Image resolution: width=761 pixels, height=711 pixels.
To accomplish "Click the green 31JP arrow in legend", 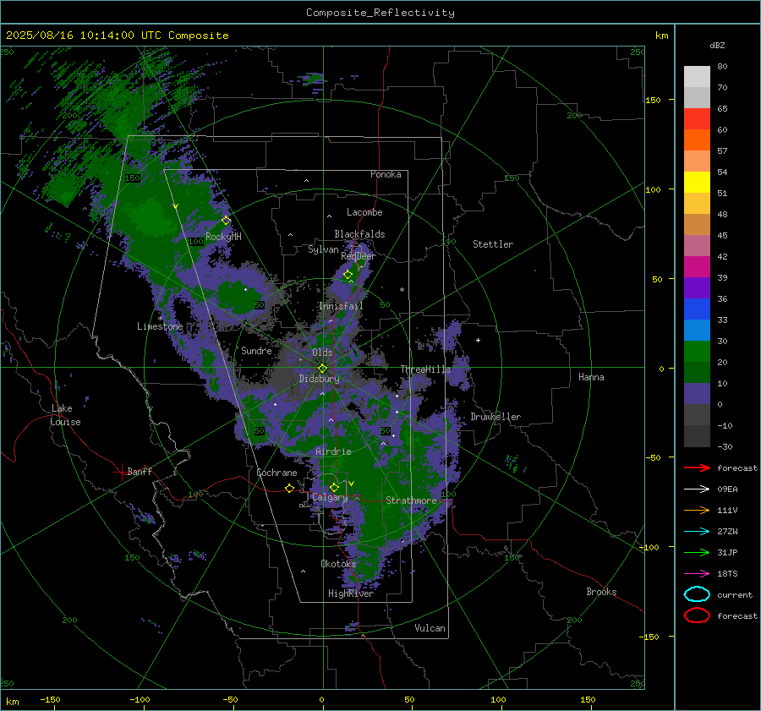I will (697, 552).
